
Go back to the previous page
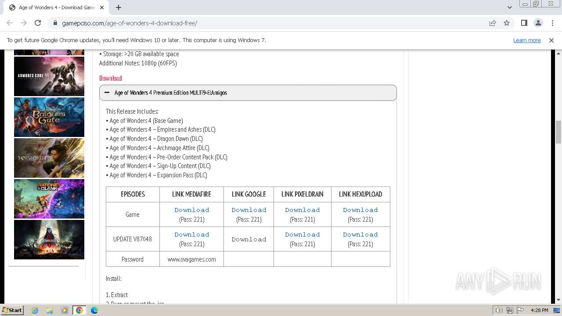tap(10, 23)
